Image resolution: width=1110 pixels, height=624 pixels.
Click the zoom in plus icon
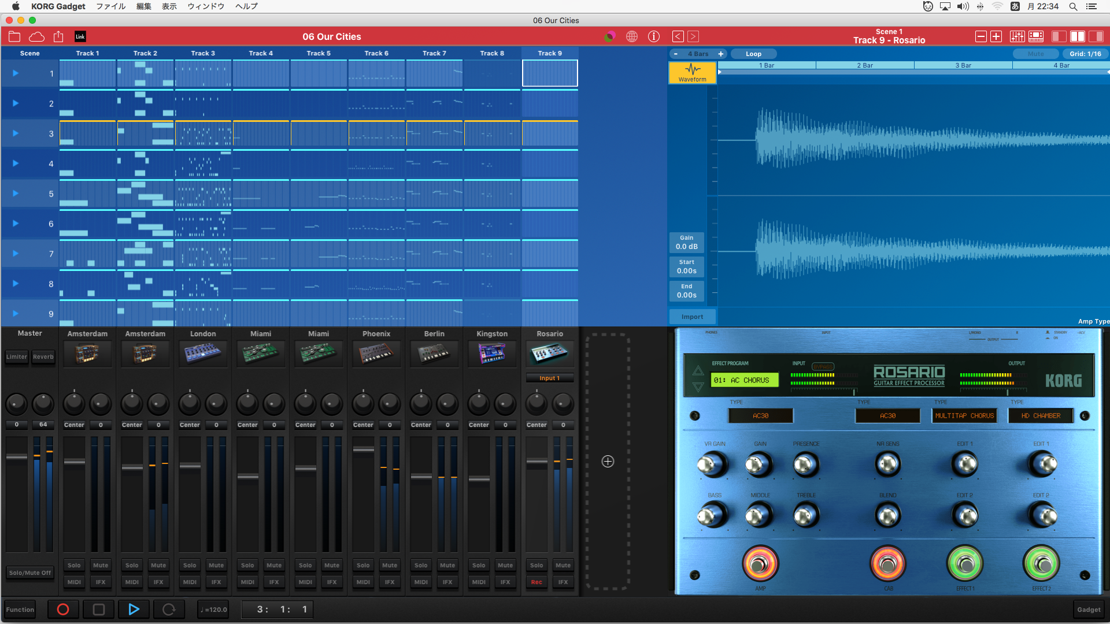click(996, 36)
